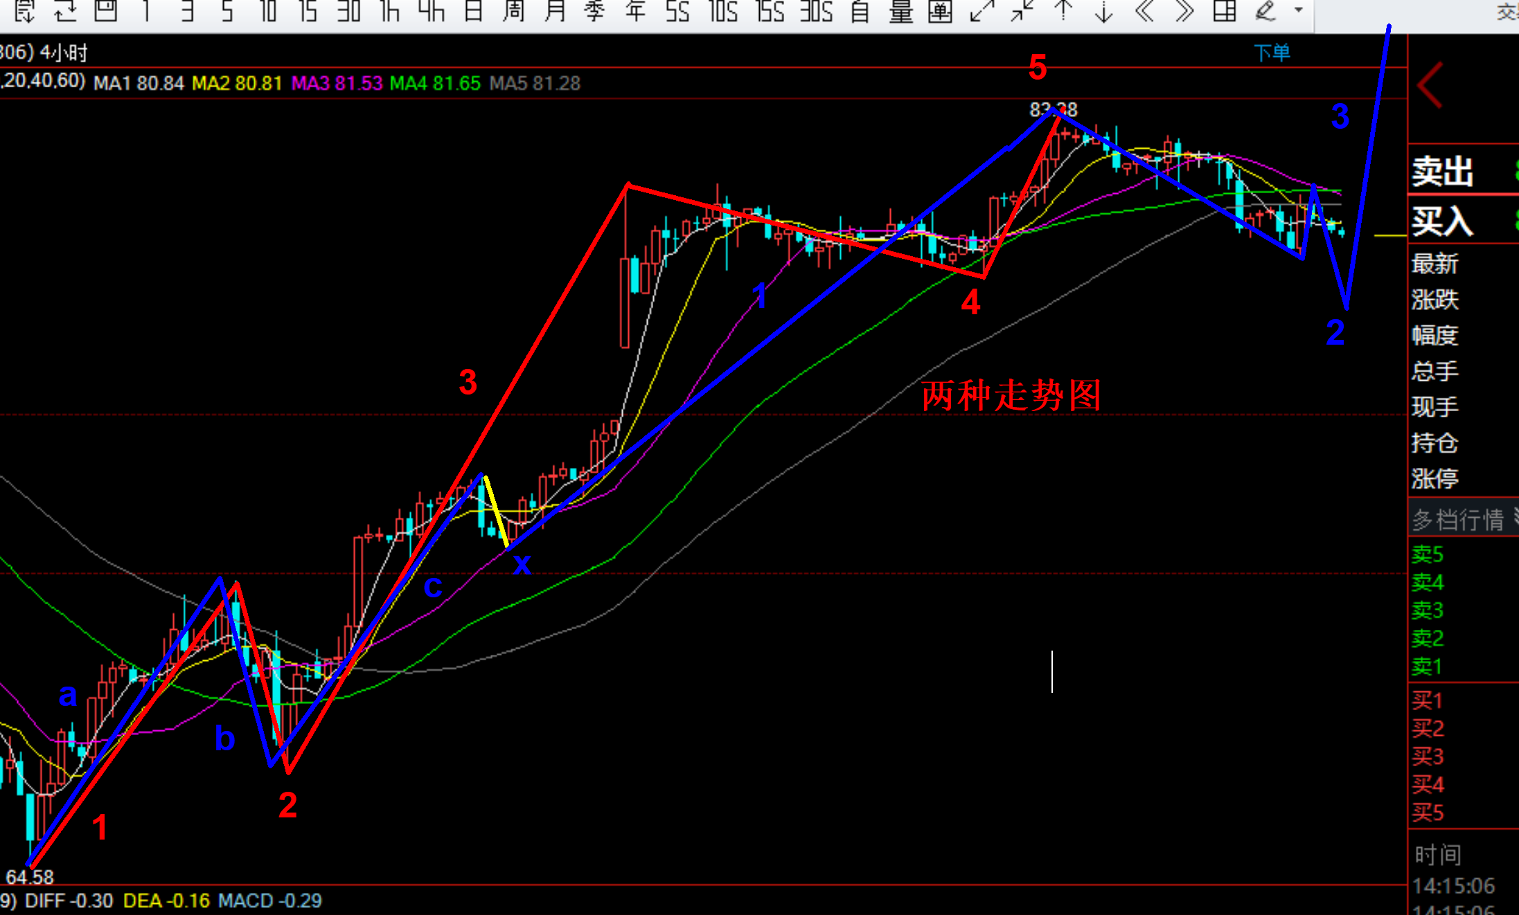Select the 15-minute period button
This screenshot has width=1519, height=915.
tap(308, 11)
